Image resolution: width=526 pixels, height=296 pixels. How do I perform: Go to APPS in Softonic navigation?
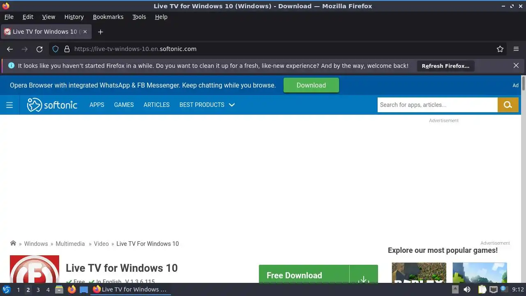pos(97,105)
